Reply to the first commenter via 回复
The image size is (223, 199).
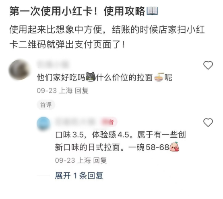pyautogui.click(x=81, y=91)
